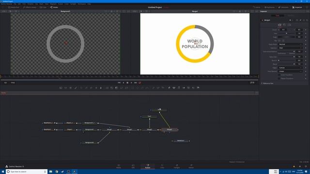The image size is (310, 174).
Task: Jump to the first frame
Action: tap(119, 83)
